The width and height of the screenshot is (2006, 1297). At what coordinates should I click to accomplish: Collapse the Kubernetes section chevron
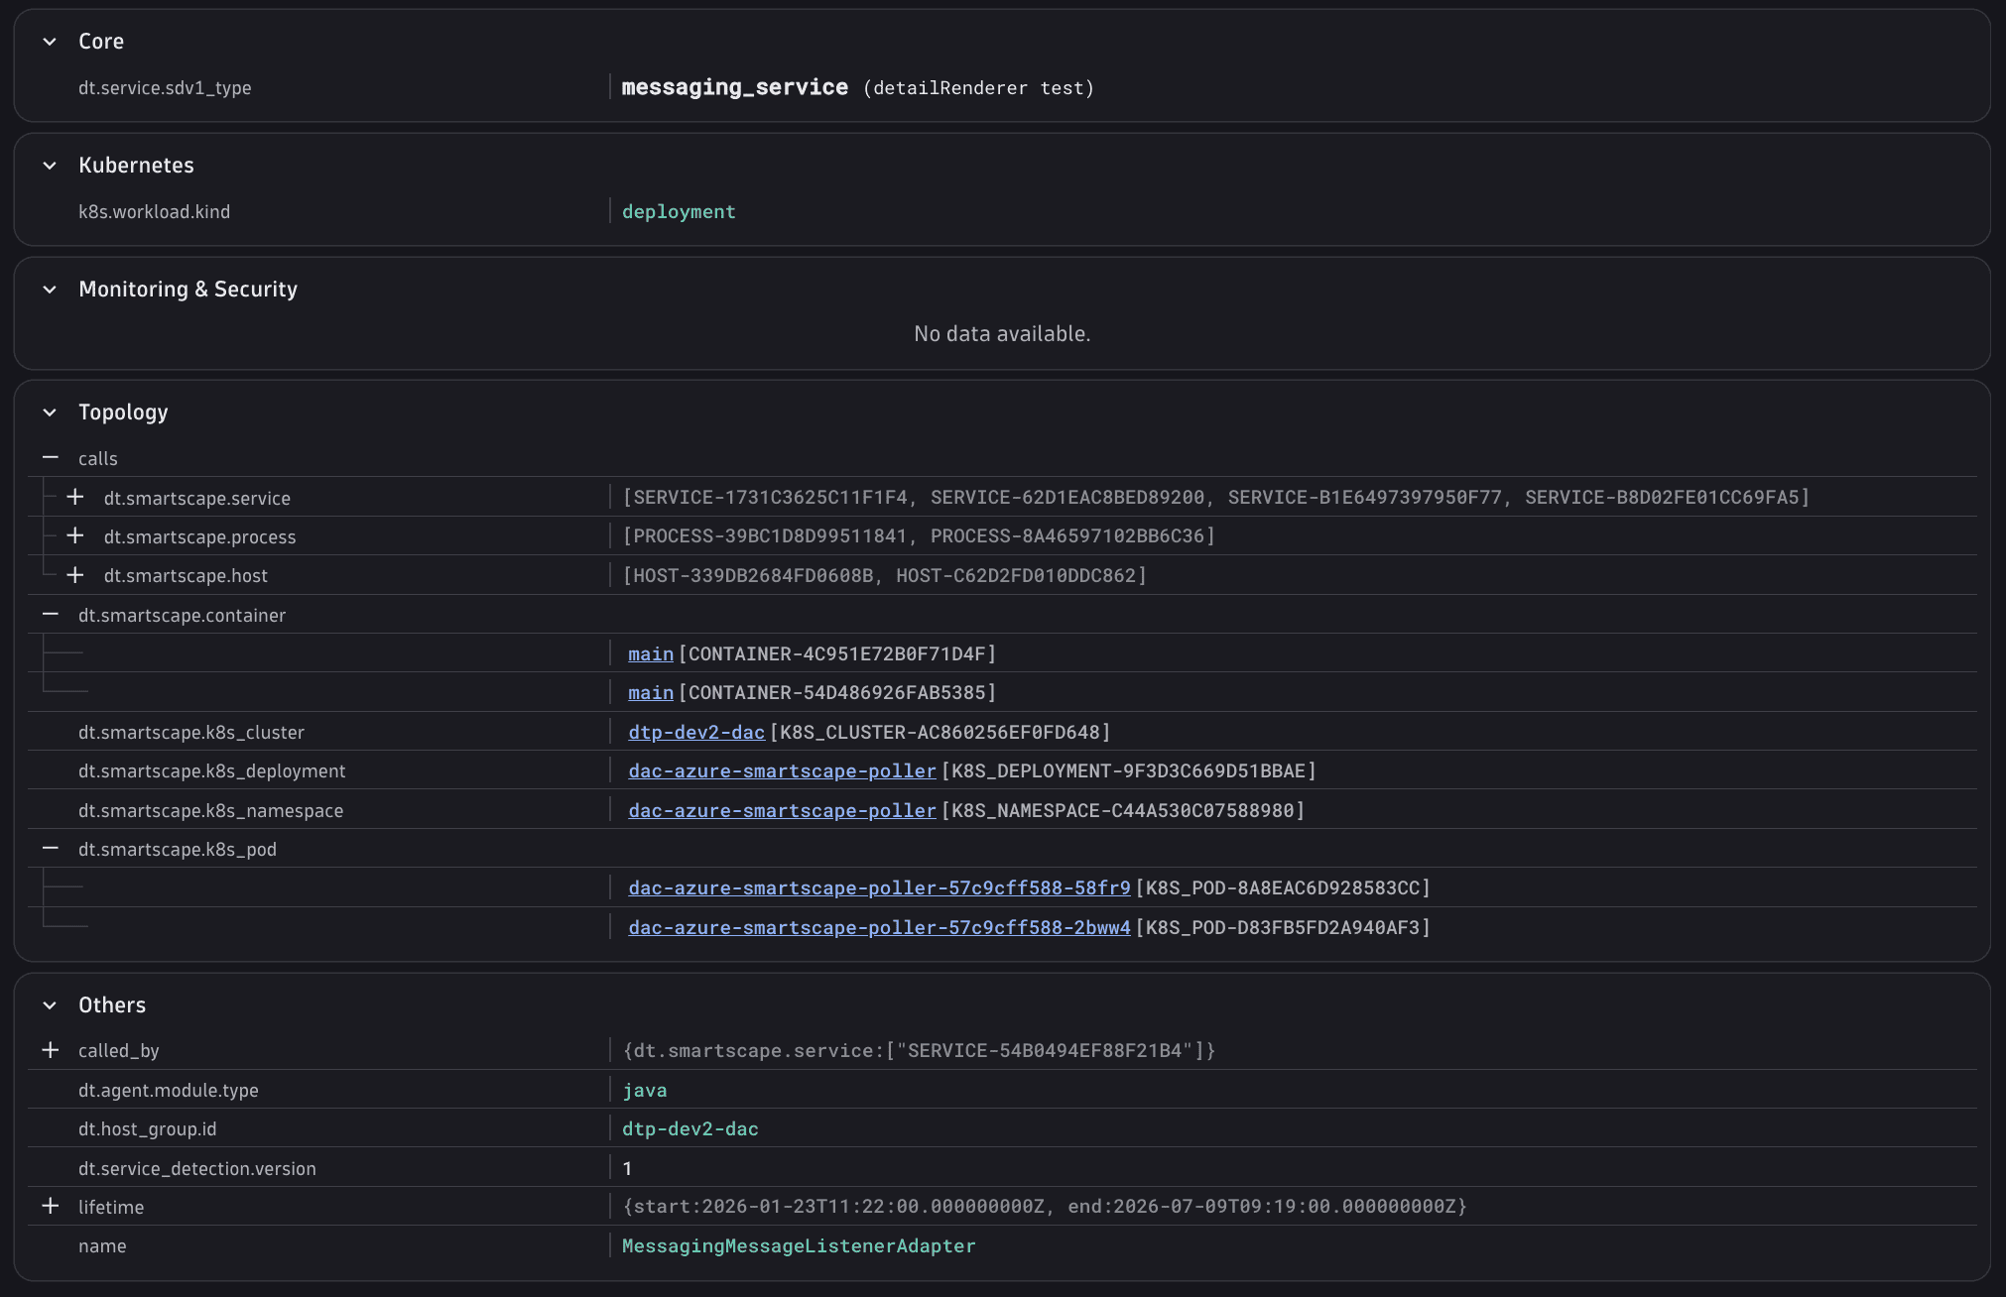[50, 166]
